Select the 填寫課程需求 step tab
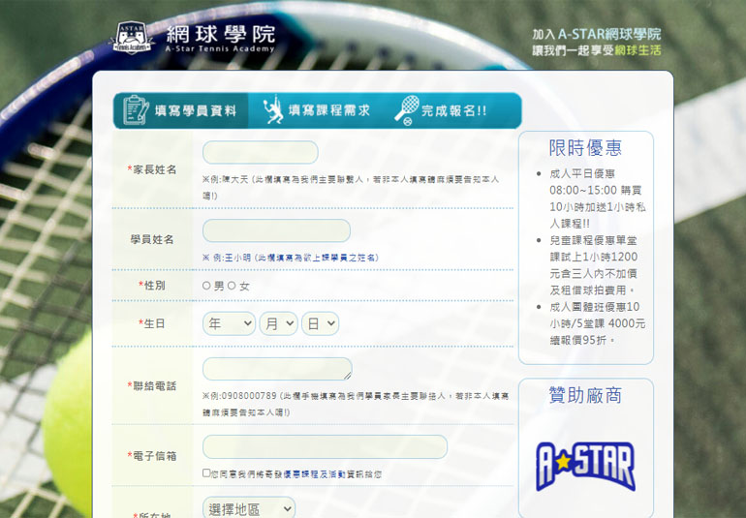746x518 pixels. [x=316, y=110]
